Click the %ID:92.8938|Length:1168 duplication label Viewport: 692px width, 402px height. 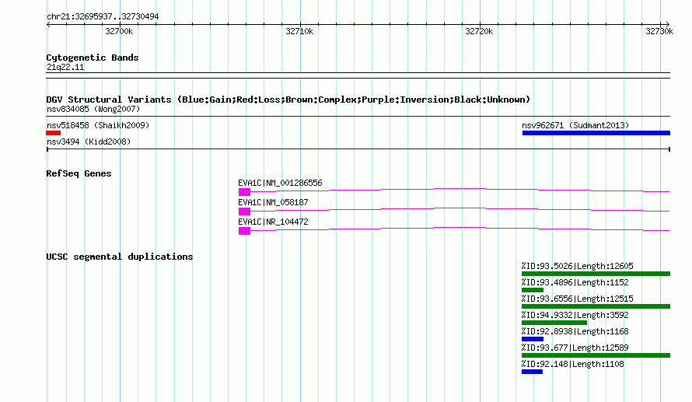pos(575,331)
